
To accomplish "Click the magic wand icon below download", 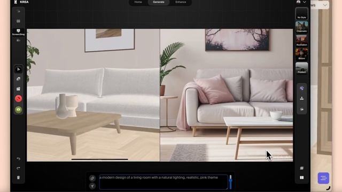I will coord(301,109).
